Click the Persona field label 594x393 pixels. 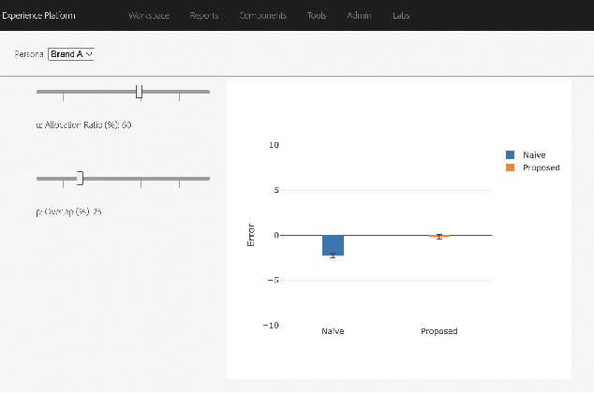pyautogui.click(x=29, y=54)
